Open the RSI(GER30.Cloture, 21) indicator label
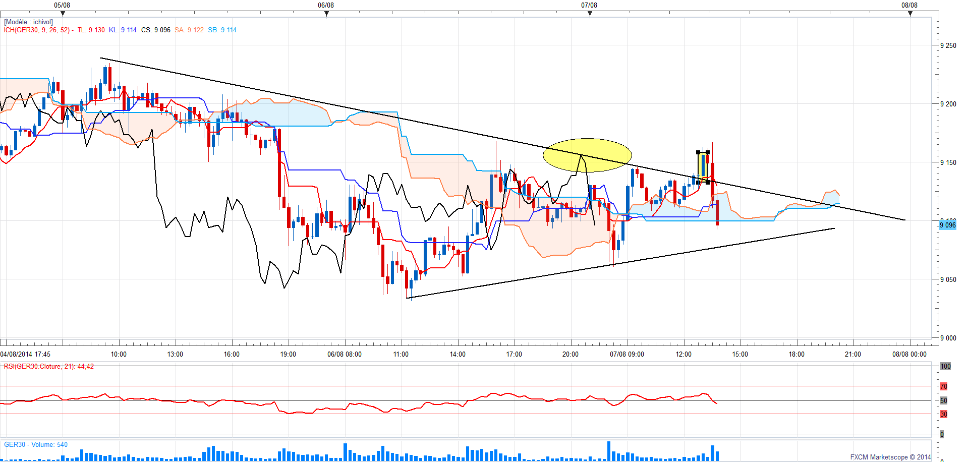 point(49,367)
